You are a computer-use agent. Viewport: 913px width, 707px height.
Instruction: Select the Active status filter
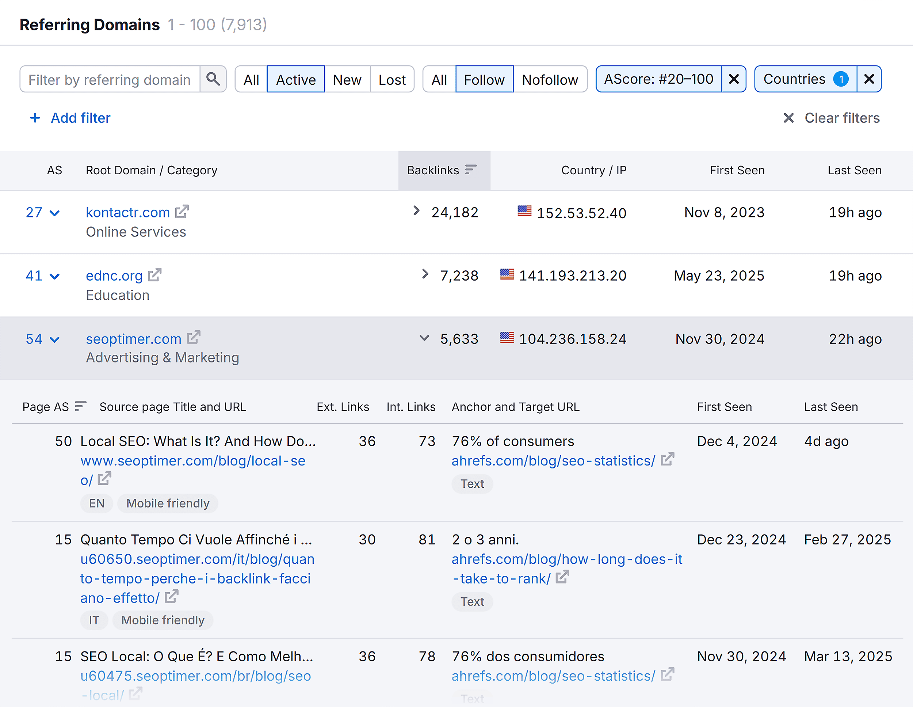[296, 79]
